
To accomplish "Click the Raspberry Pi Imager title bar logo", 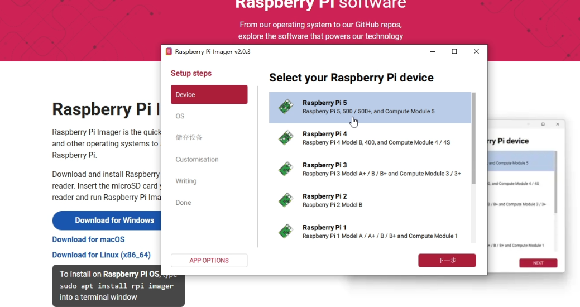I will point(169,51).
